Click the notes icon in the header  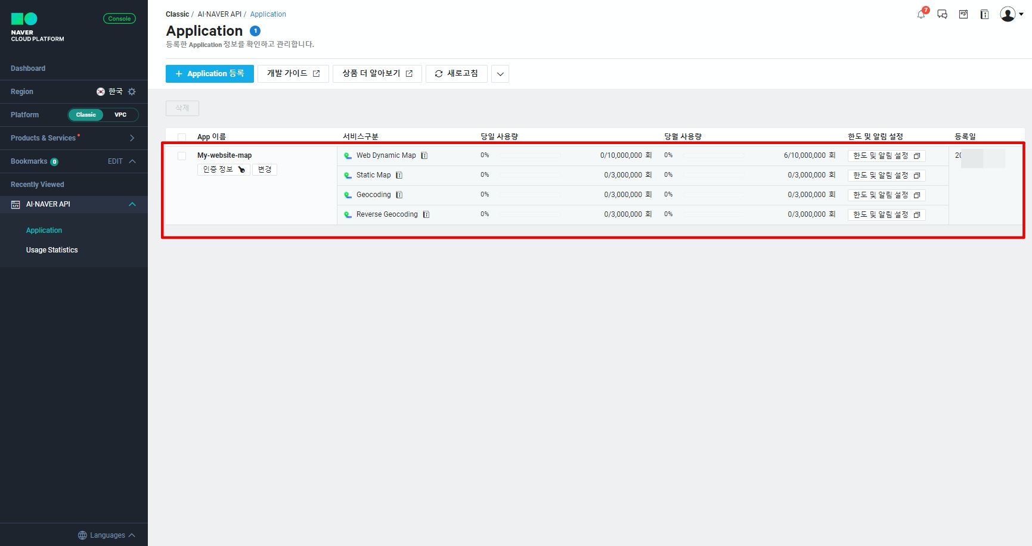(963, 14)
